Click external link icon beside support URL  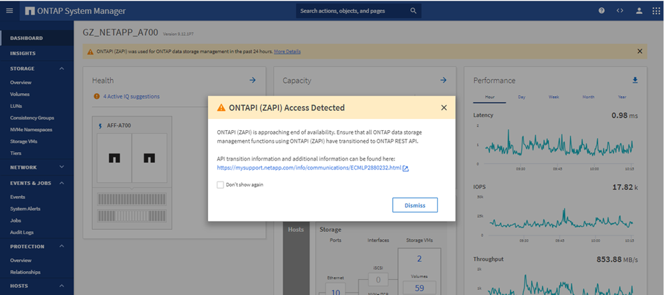point(405,169)
